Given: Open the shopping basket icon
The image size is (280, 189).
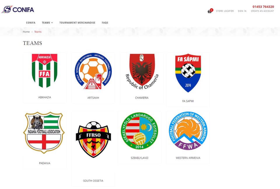Looking at the screenshot, I should [x=209, y=11].
